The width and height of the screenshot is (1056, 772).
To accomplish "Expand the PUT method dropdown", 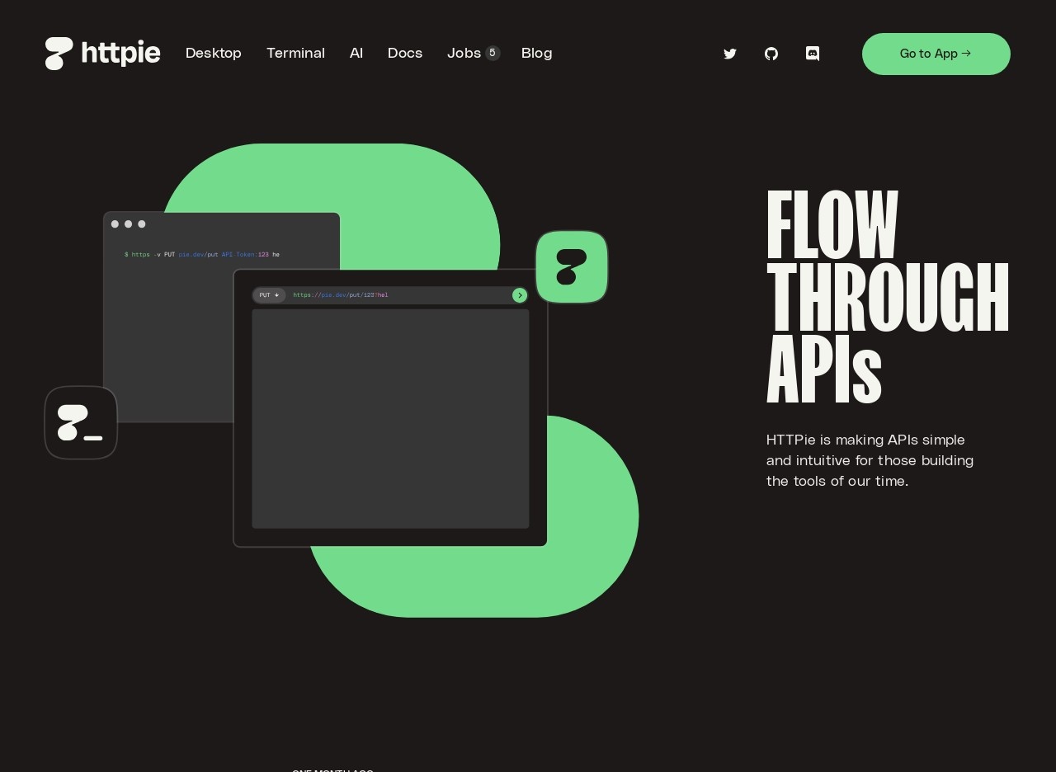I will click(269, 295).
